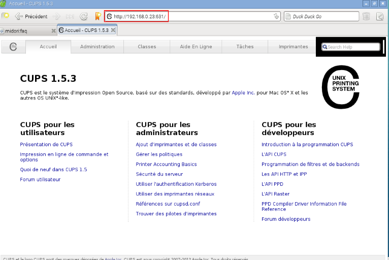
Task: Open Utiliser l'authentification Kerberos link
Action: pyautogui.click(x=176, y=184)
